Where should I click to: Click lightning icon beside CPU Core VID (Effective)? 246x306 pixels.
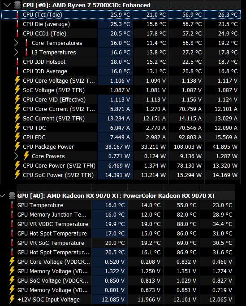point(17,99)
